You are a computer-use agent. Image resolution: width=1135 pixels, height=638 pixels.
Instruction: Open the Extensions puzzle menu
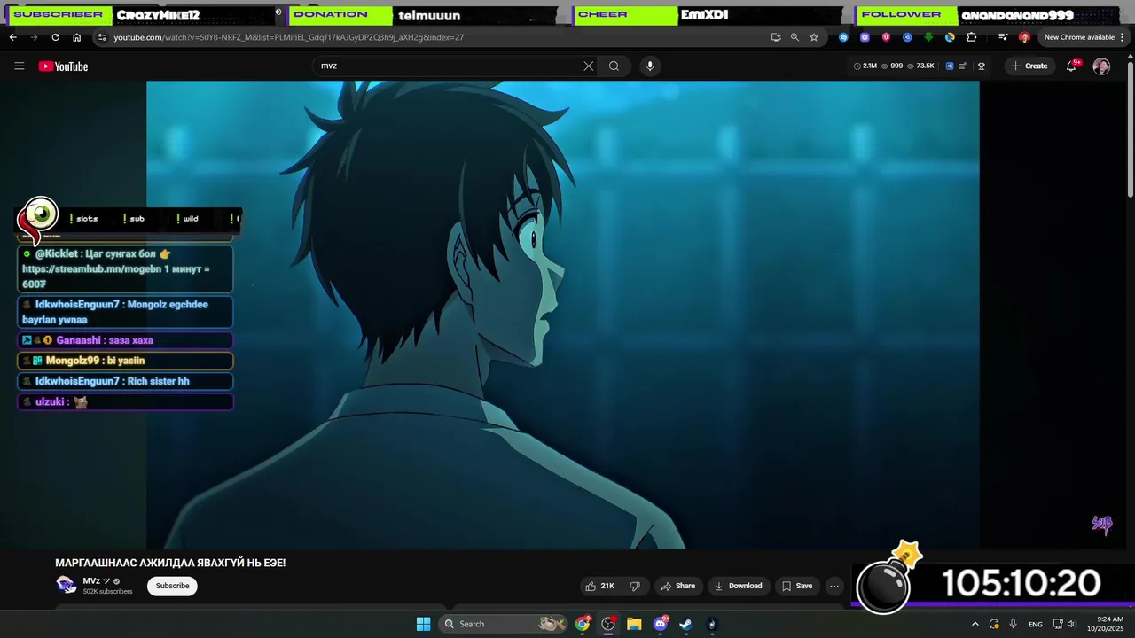tap(971, 37)
